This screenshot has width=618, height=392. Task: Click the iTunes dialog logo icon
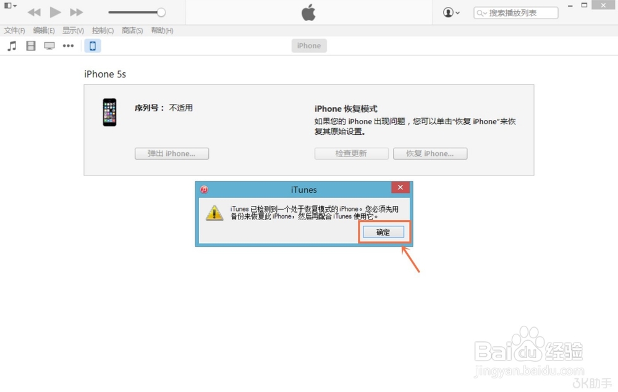[x=204, y=190]
